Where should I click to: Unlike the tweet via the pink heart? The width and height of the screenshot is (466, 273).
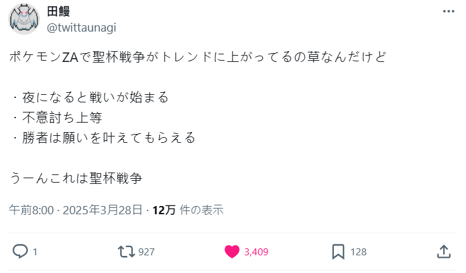tap(233, 252)
